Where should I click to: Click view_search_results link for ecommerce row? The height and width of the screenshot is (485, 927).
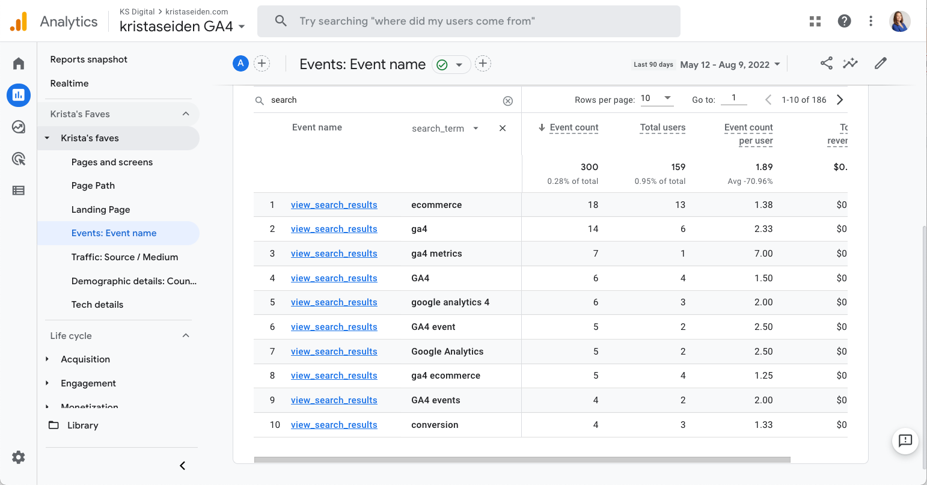click(x=334, y=205)
